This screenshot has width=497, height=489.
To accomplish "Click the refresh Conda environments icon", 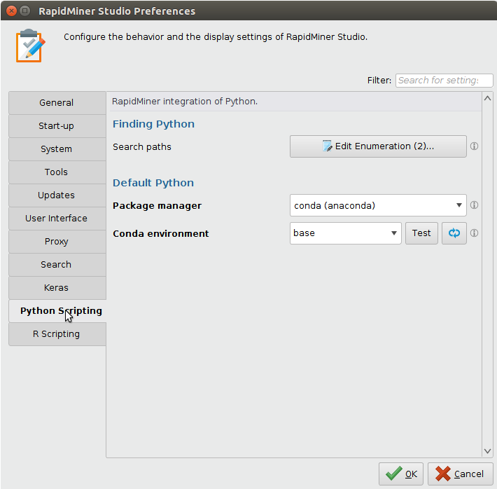I will (454, 233).
